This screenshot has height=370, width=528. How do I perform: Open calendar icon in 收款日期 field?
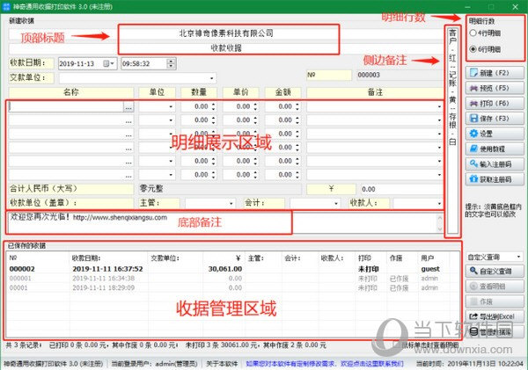[x=108, y=63]
